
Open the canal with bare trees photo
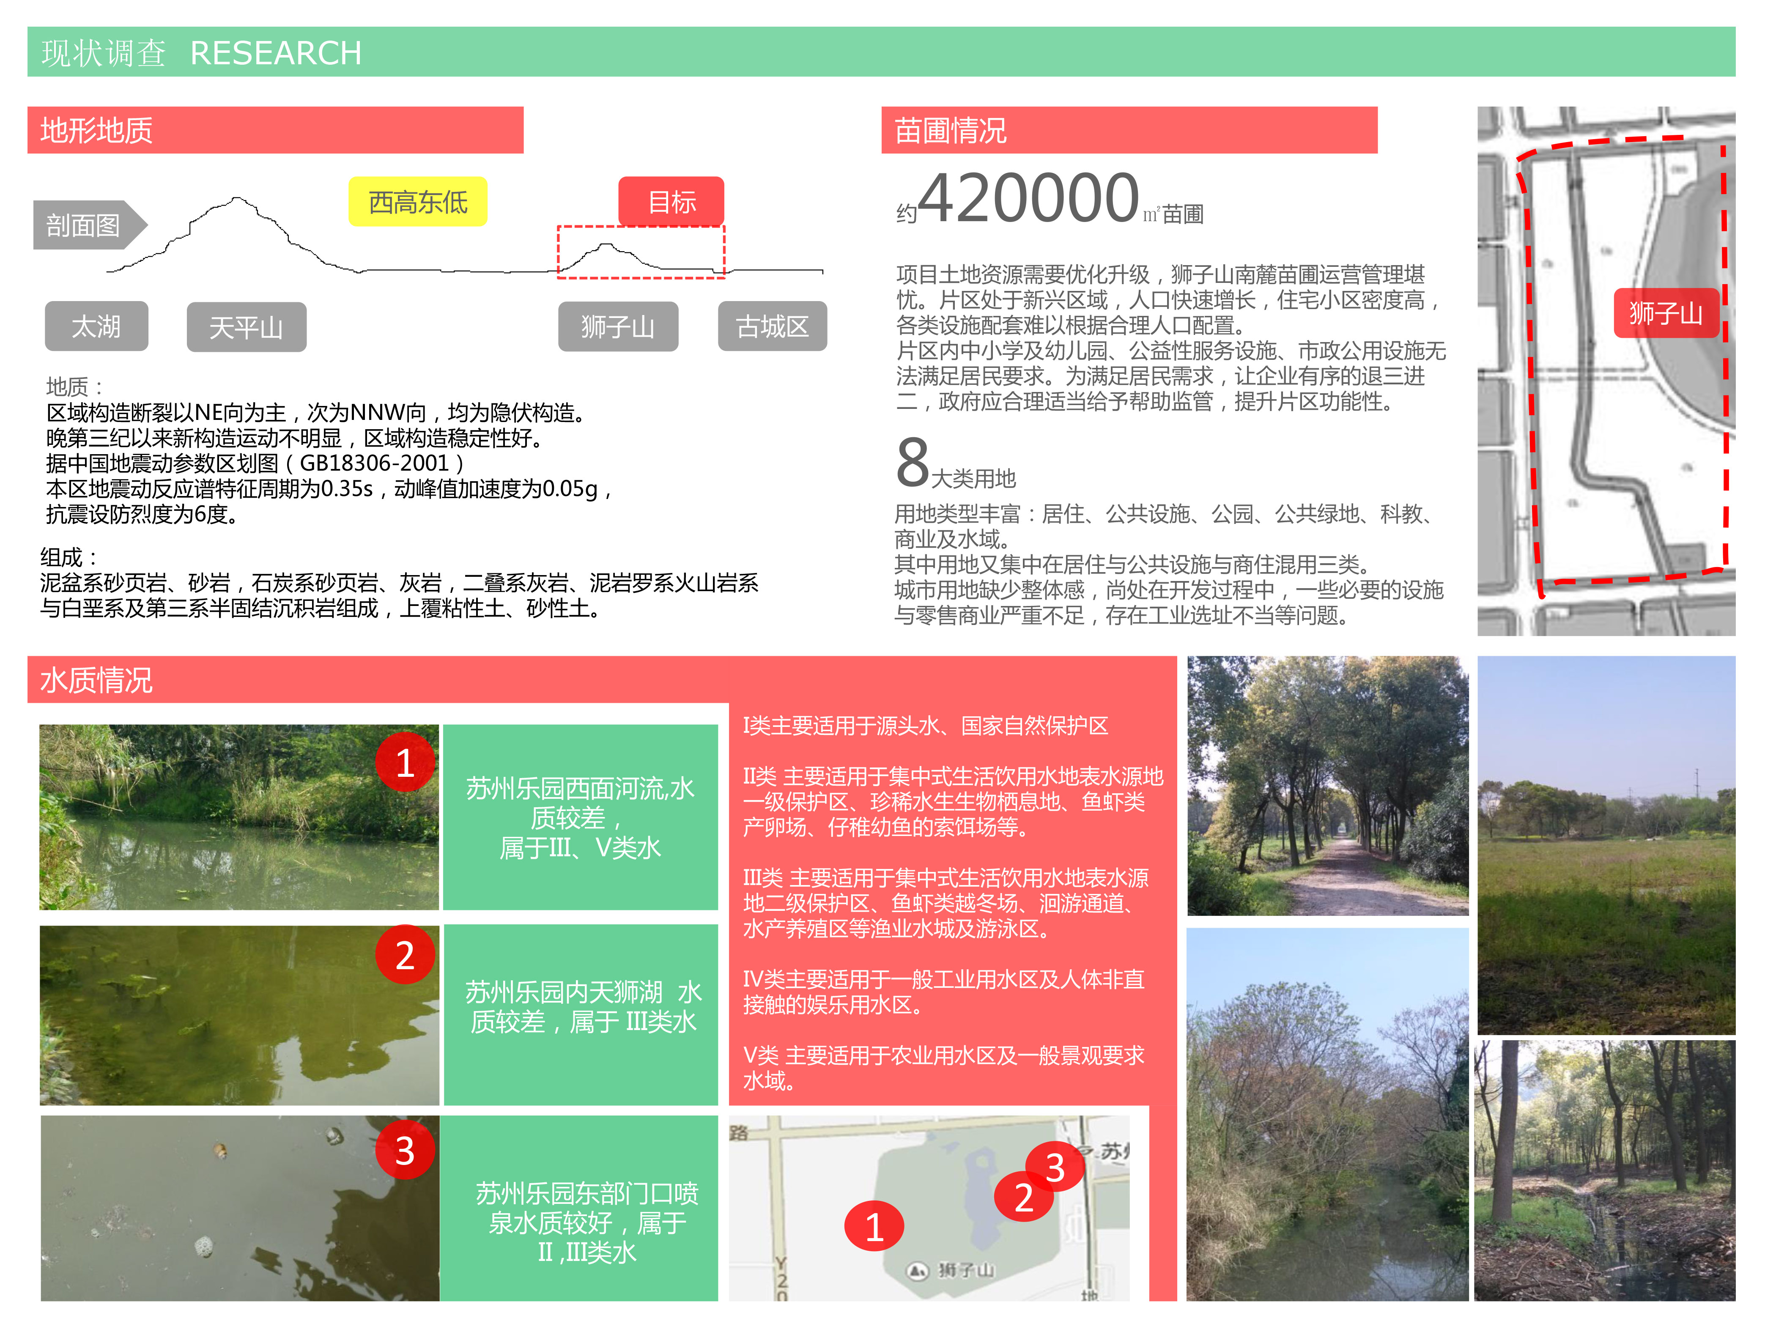coord(1328,1114)
